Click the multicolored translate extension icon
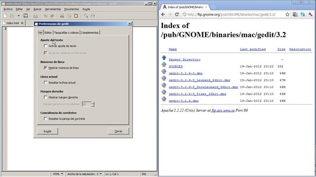 [x=295, y=14]
